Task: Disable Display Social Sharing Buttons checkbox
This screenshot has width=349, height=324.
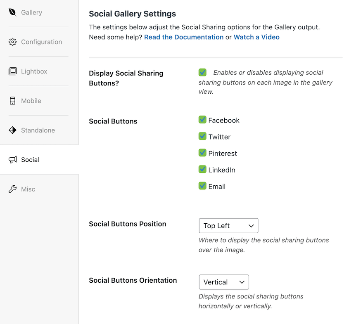Action: coord(202,73)
